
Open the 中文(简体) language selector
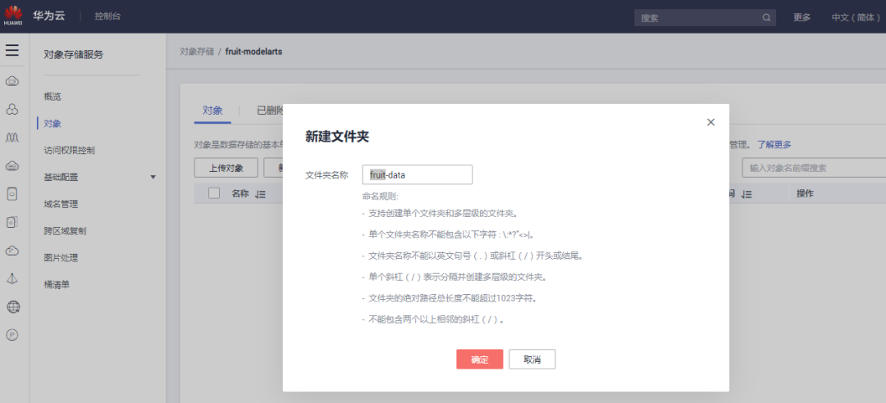click(856, 17)
